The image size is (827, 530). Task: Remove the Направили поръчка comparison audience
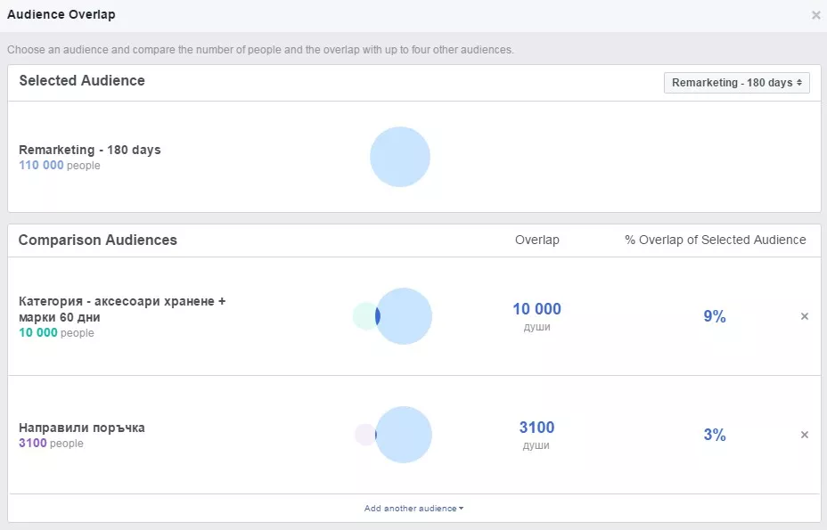[x=805, y=435]
